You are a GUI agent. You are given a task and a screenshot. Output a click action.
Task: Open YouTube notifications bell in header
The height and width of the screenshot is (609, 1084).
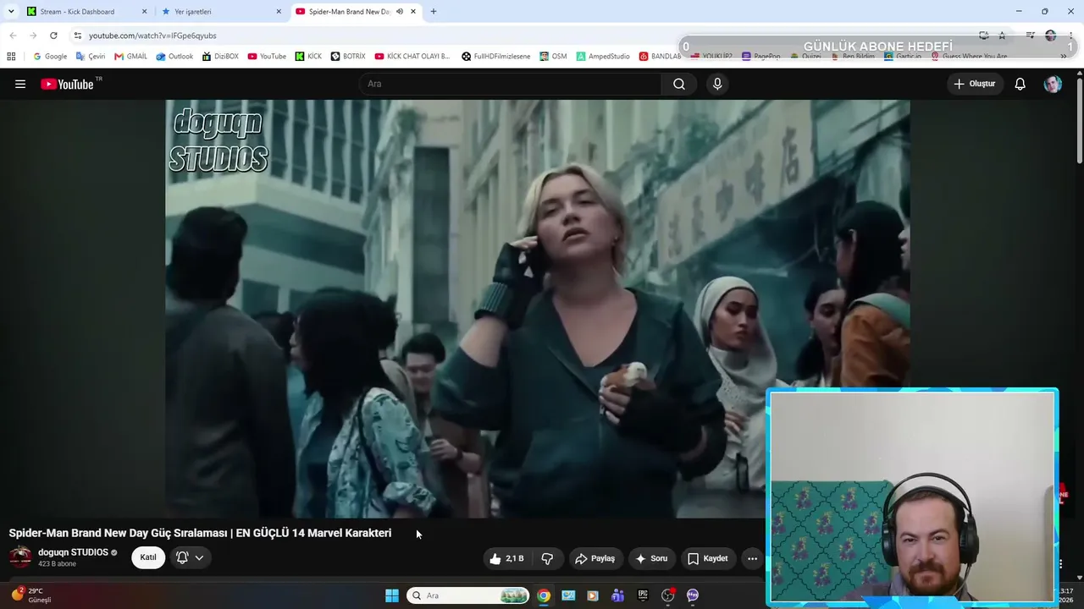click(x=1020, y=84)
